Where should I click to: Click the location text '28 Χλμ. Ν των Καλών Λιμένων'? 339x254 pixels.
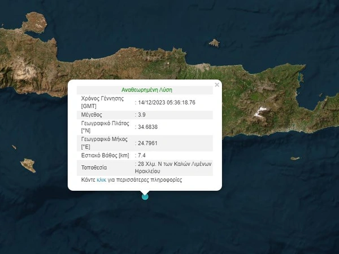174,164
